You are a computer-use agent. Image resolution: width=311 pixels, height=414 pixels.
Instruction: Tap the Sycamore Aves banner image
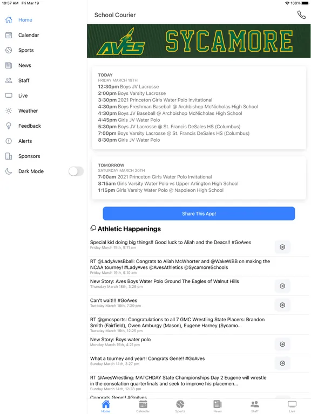coord(199,41)
